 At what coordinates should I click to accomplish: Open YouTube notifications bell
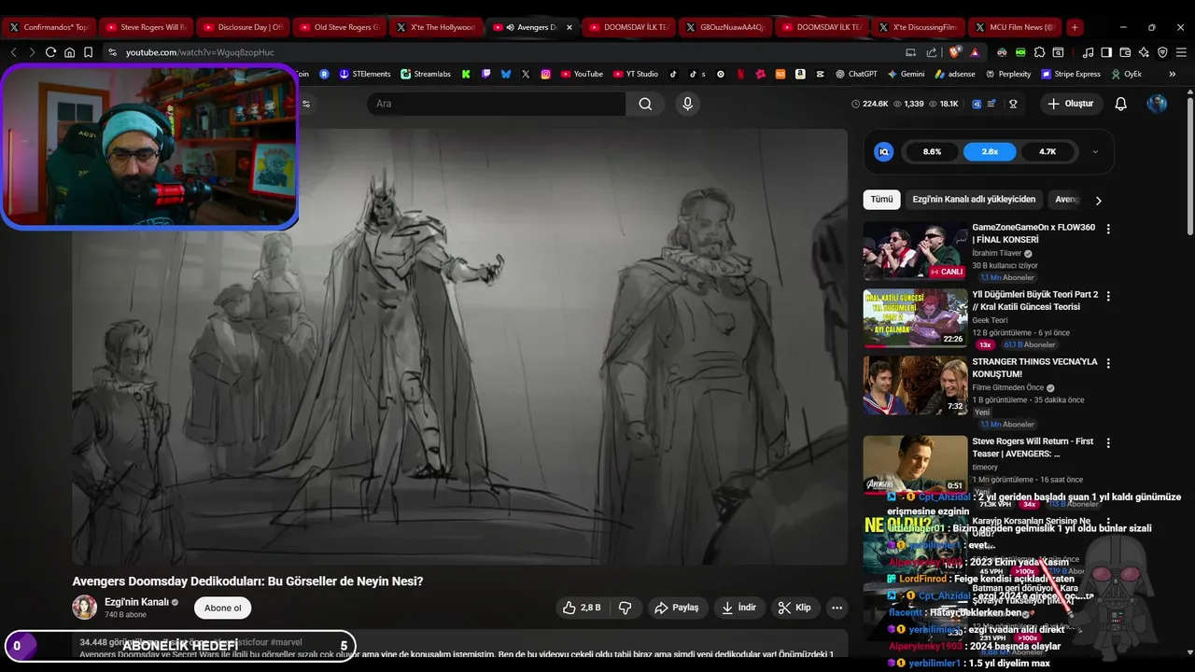click(x=1121, y=104)
